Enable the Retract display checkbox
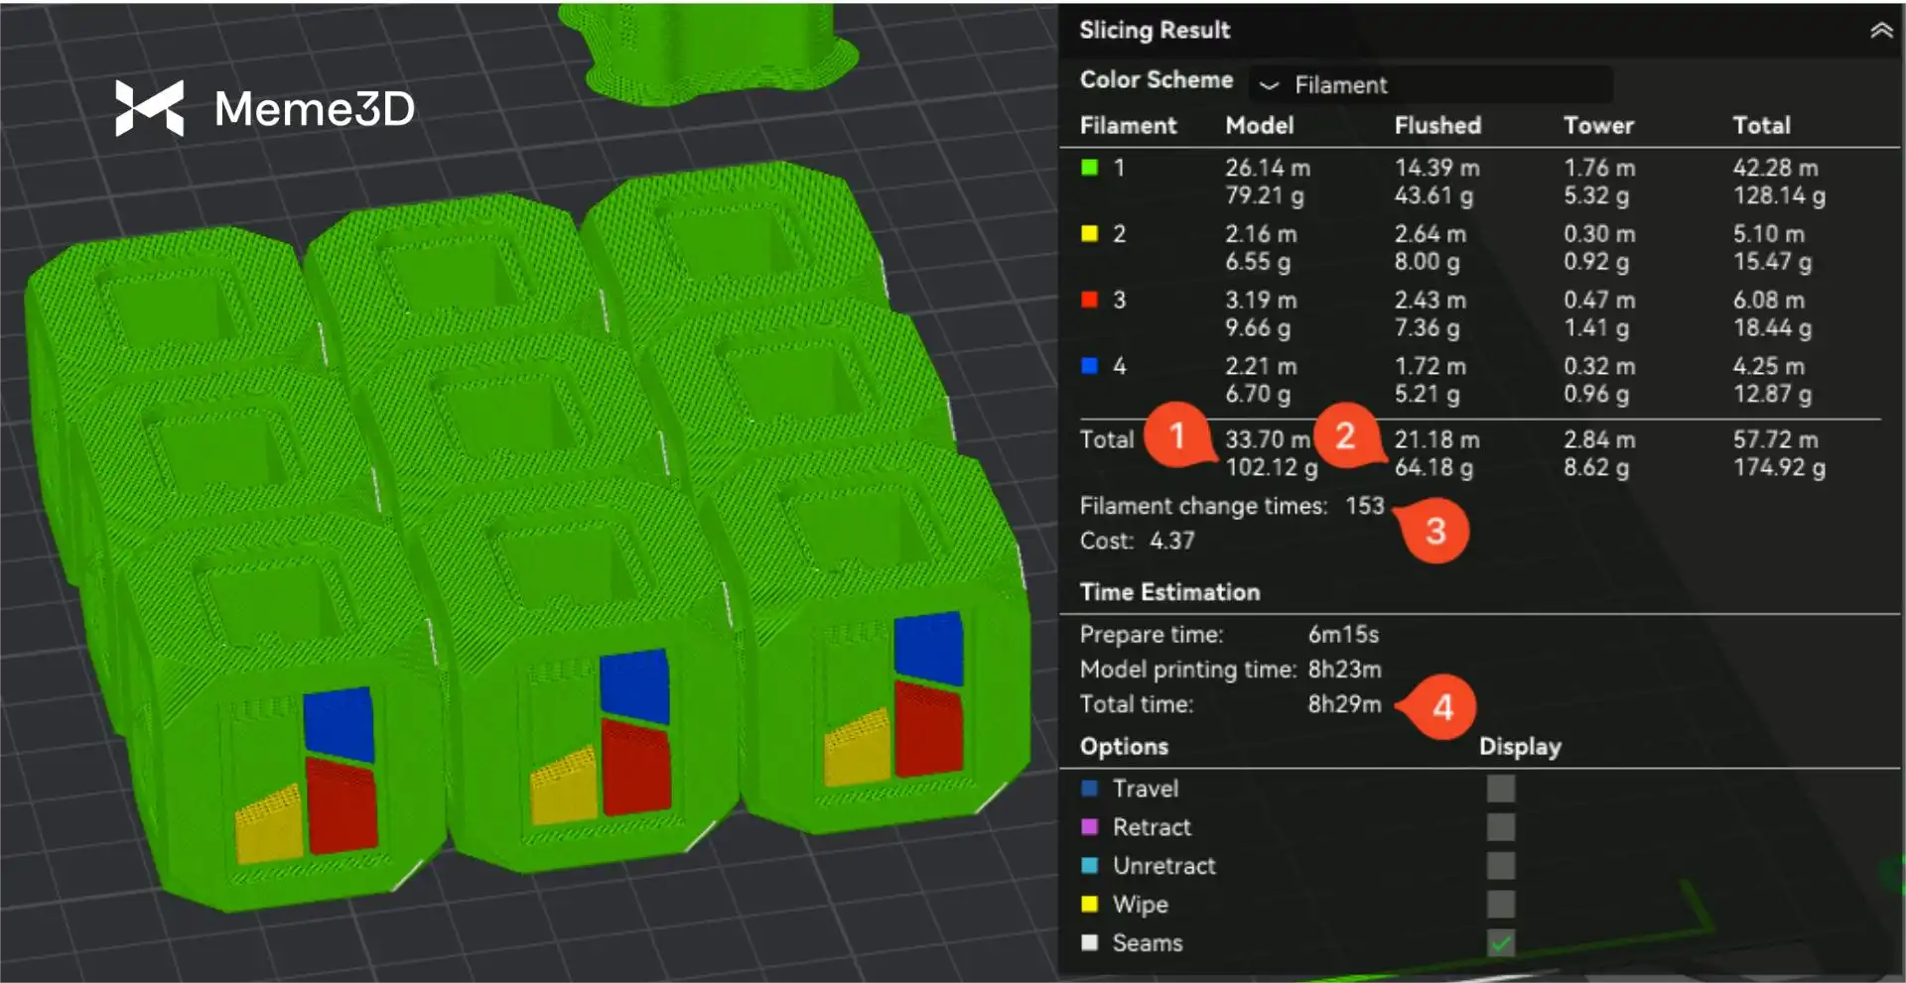1906x983 pixels. [1500, 827]
